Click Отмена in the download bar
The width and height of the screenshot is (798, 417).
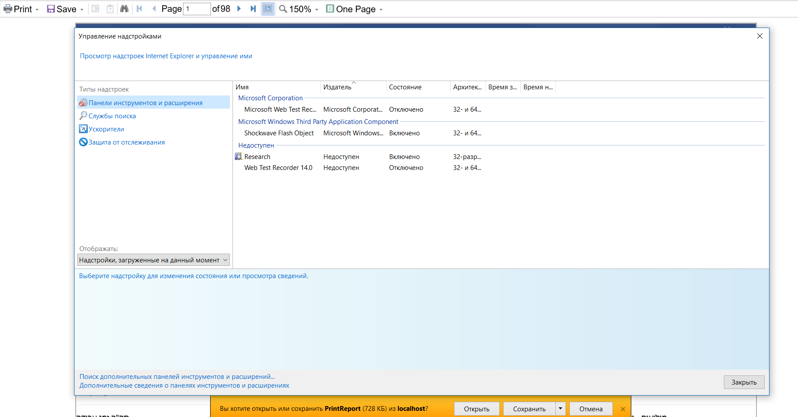click(x=590, y=409)
